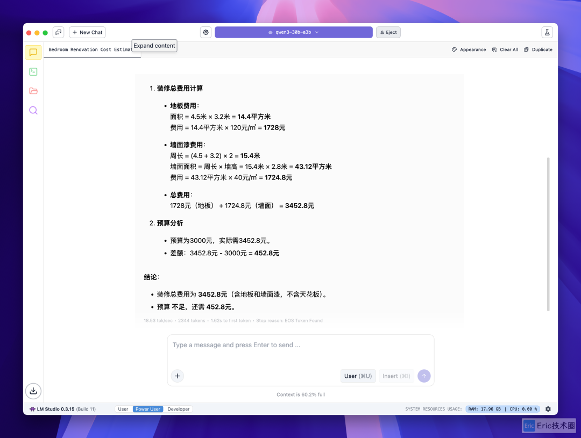Click the Clear All icon
This screenshot has height=438, width=581.
(x=494, y=49)
